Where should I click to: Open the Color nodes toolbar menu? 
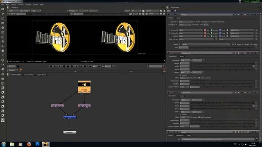(x=3, y=28)
